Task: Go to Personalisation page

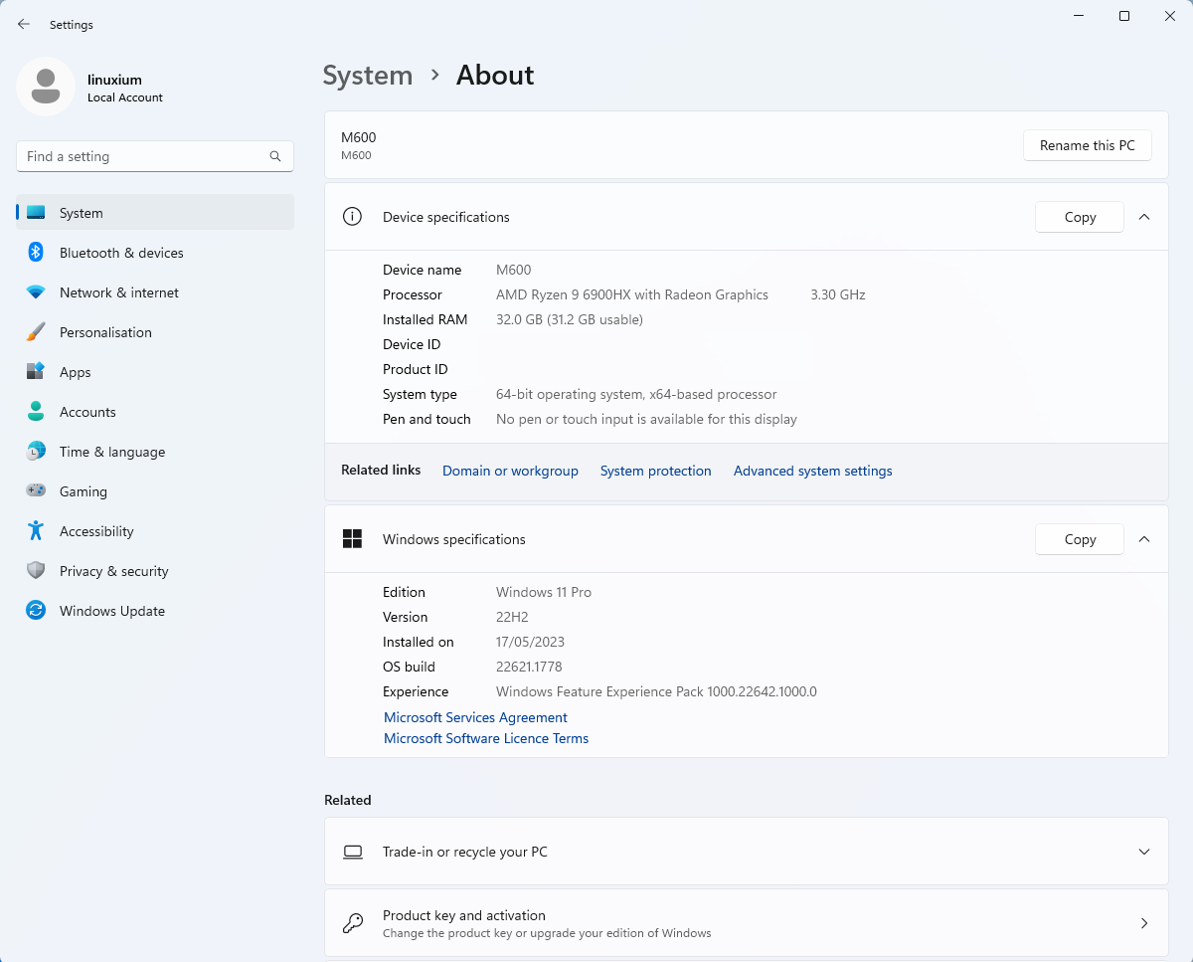Action: click(x=155, y=332)
